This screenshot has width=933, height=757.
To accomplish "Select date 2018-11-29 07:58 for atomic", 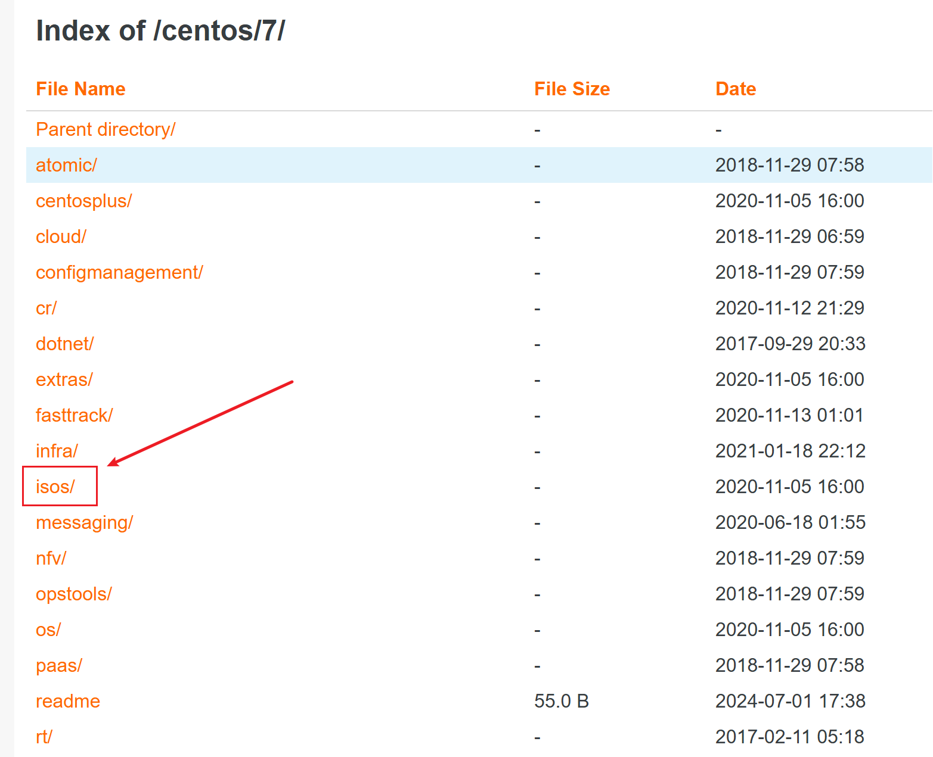I will click(789, 165).
